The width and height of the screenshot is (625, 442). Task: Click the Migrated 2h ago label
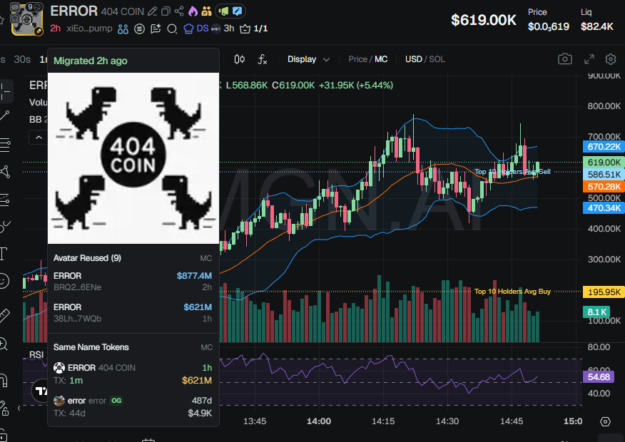pos(91,61)
